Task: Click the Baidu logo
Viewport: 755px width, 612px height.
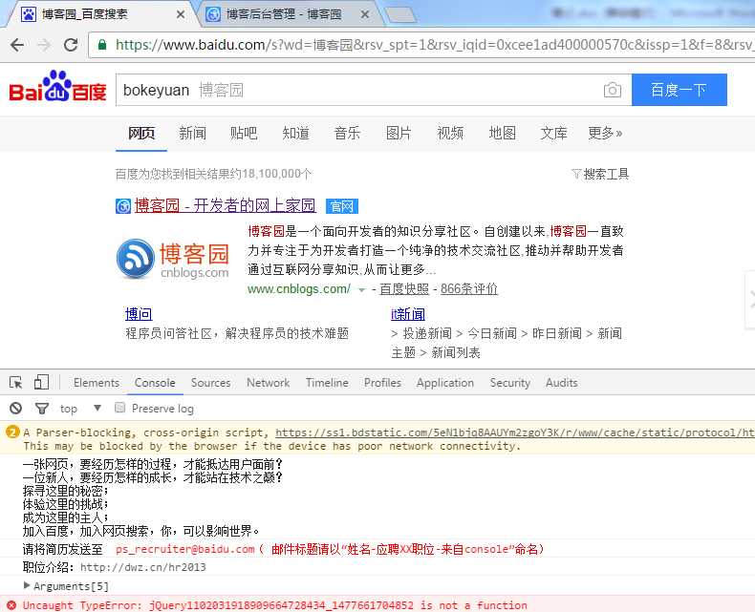Action: [57, 87]
